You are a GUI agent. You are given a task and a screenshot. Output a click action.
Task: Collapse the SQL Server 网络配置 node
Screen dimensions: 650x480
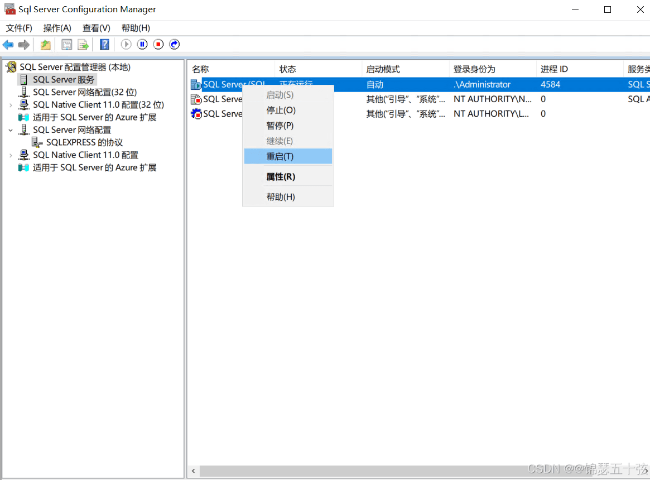tap(11, 130)
